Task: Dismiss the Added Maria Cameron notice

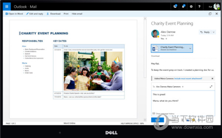Action: [212, 78]
